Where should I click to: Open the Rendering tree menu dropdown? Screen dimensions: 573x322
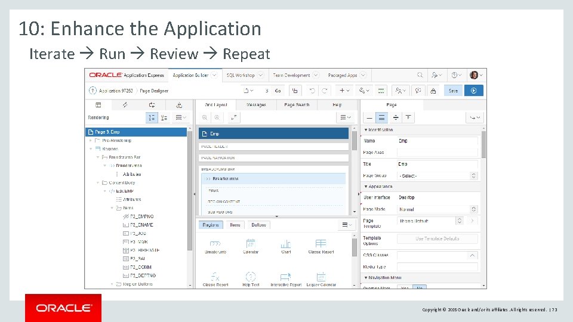pyautogui.click(x=181, y=117)
